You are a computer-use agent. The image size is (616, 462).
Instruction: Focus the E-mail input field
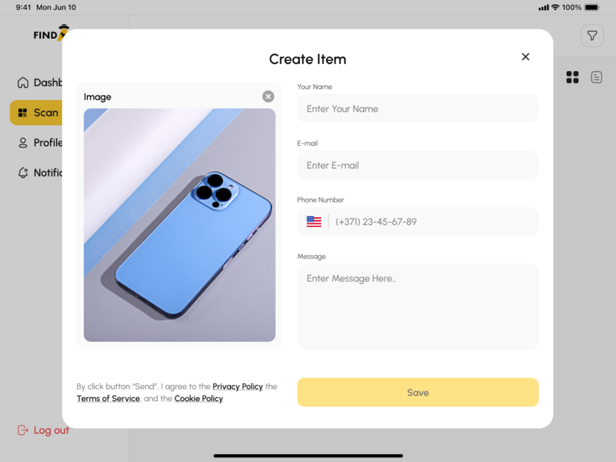tap(418, 165)
